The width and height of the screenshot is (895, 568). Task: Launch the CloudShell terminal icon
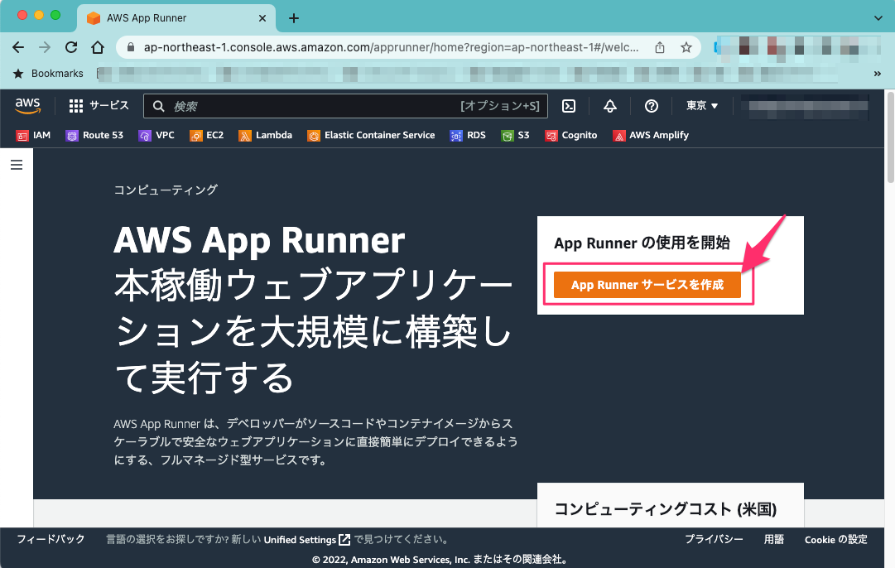tap(569, 106)
